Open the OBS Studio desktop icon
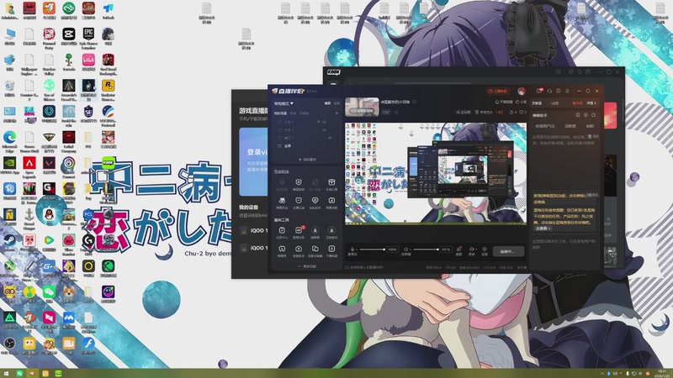 pyautogui.click(x=9, y=346)
